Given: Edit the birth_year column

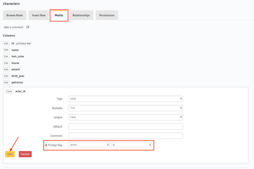Looking at the screenshot, I should click(6, 76).
